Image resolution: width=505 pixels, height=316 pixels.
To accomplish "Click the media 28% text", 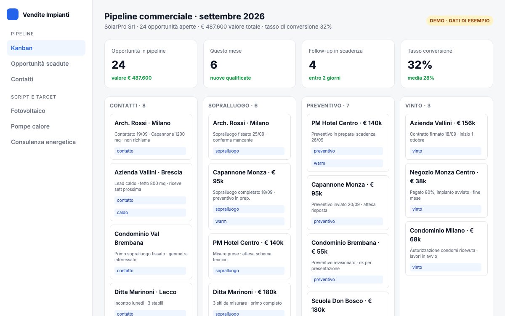I will click(x=421, y=78).
